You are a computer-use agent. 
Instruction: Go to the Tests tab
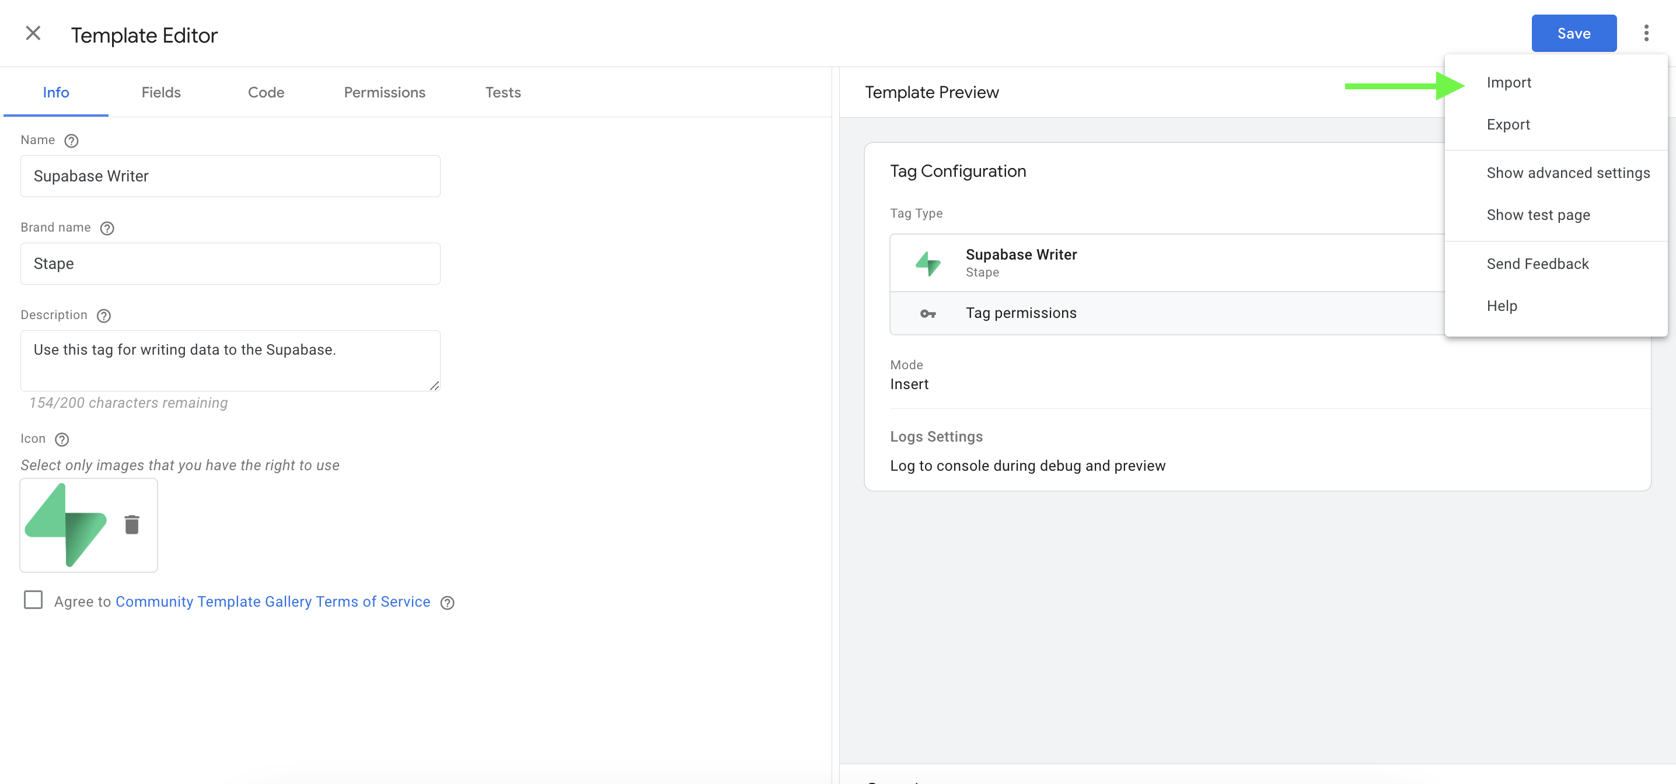tap(503, 92)
